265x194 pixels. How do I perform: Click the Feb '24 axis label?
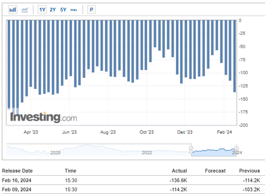(x=224, y=132)
